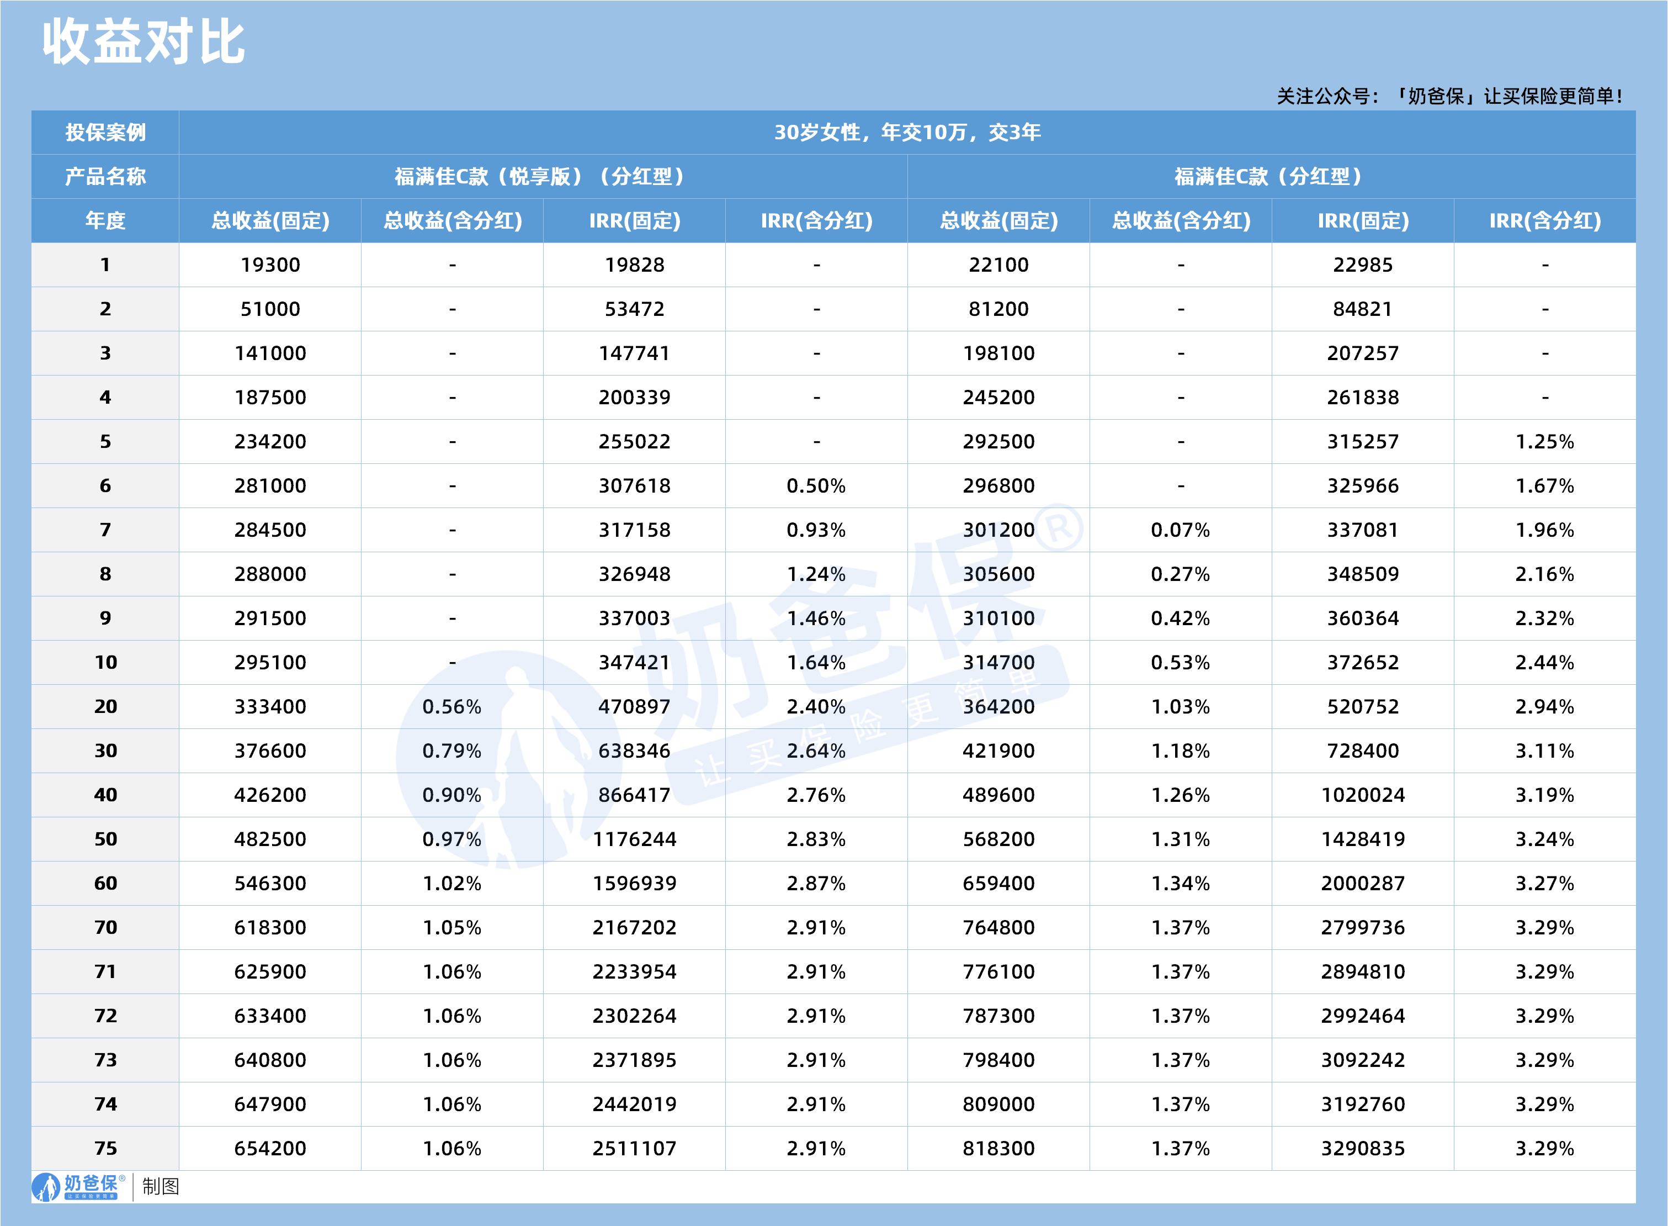This screenshot has height=1226, width=1668.
Task: Select first 总收益(固定) column header
Action: pyautogui.click(x=270, y=220)
